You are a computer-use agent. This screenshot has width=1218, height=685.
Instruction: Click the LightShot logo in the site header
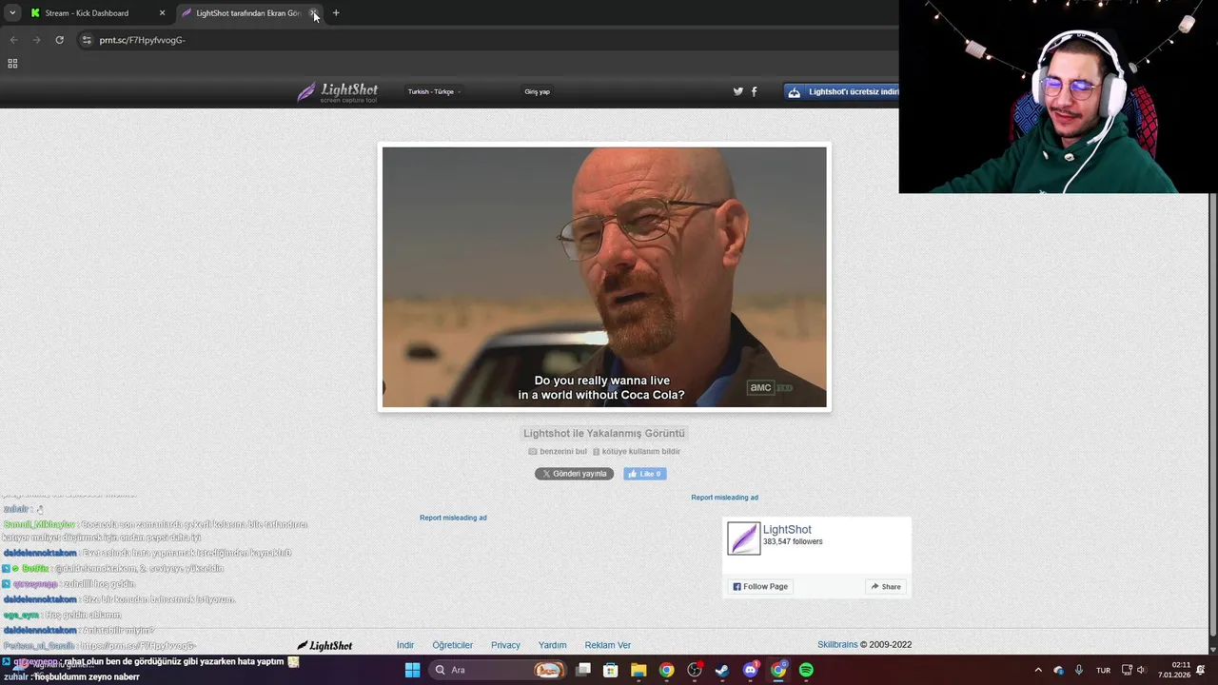click(337, 92)
